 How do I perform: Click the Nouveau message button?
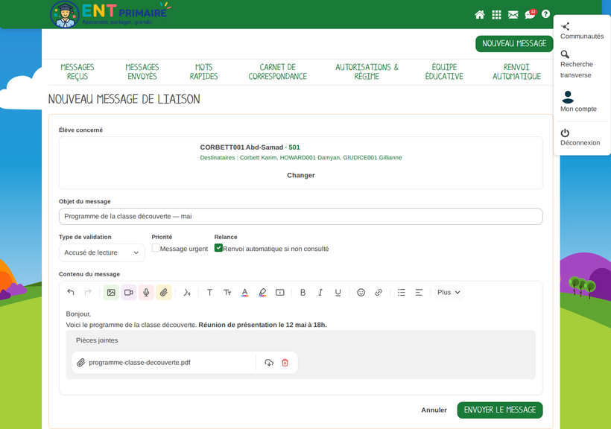(x=514, y=44)
